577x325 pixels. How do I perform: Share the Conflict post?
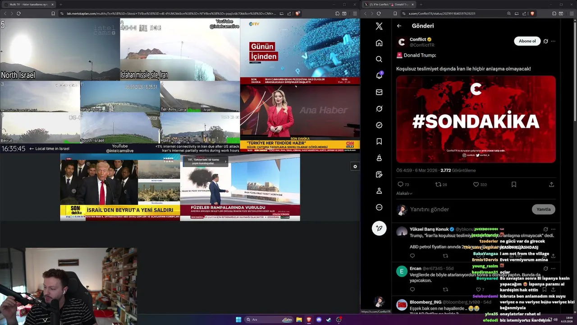click(x=551, y=184)
